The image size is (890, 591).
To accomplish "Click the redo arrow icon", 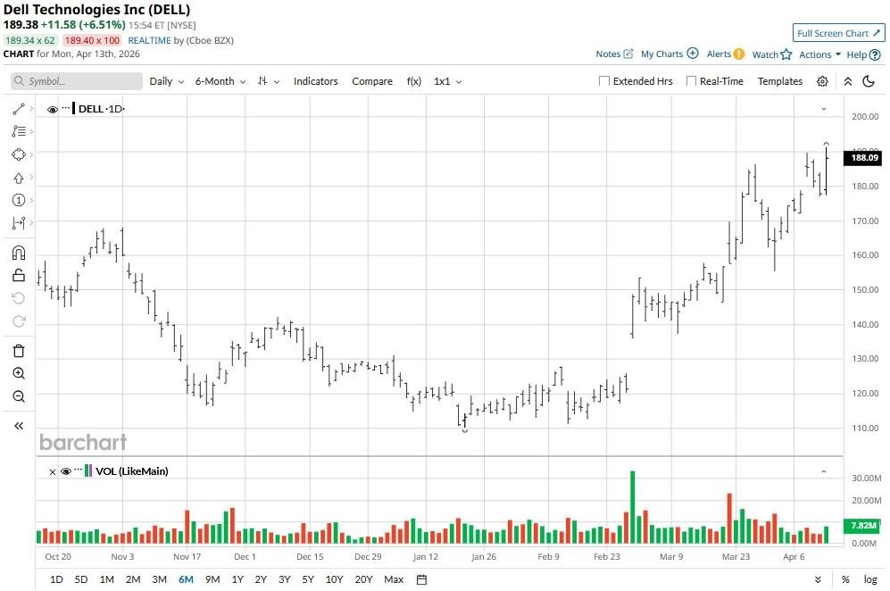I will pyautogui.click(x=19, y=321).
